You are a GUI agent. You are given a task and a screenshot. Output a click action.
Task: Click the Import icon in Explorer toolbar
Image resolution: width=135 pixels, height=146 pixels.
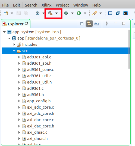click(97, 24)
